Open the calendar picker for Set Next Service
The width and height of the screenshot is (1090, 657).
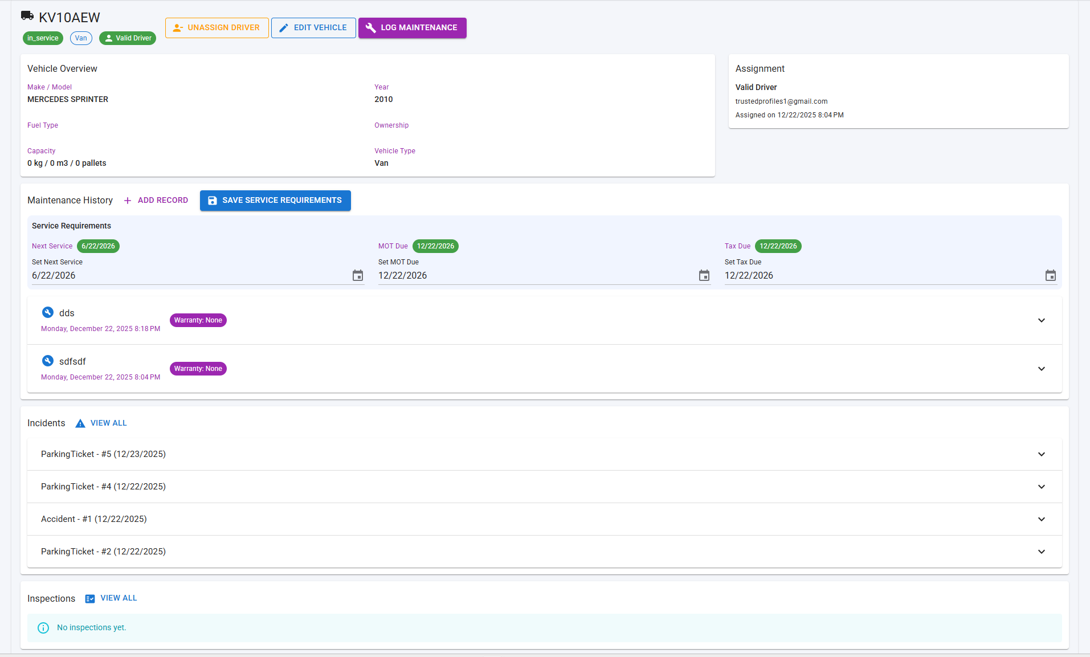358,275
